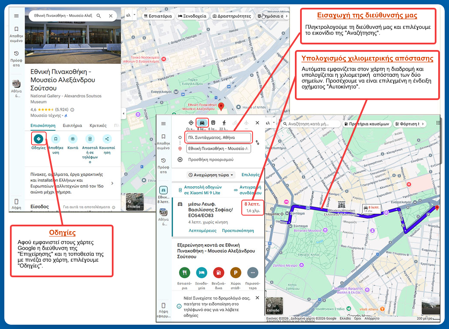The image size is (449, 329).
Task: Select the best-route diamond travel mode
Action: coord(191,123)
